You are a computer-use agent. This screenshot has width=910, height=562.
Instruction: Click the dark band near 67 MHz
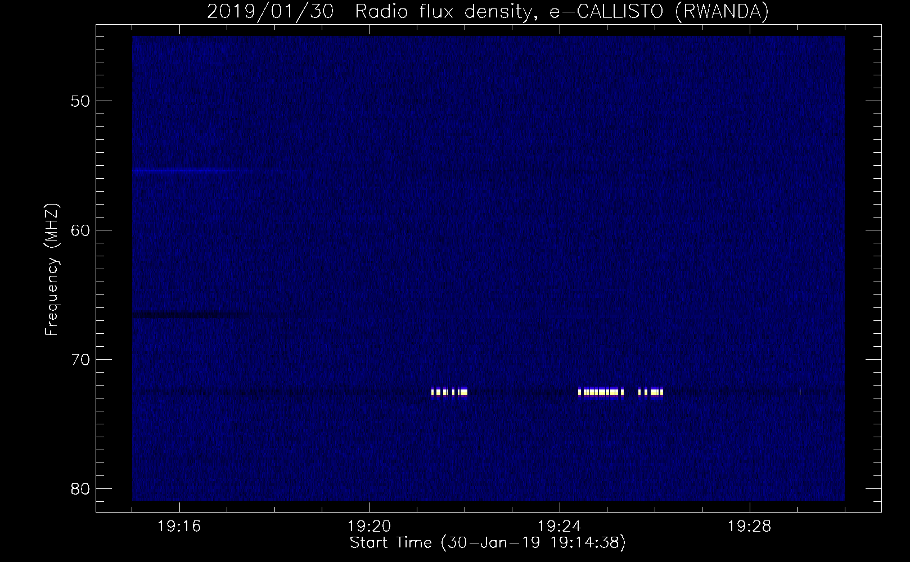[191, 315]
